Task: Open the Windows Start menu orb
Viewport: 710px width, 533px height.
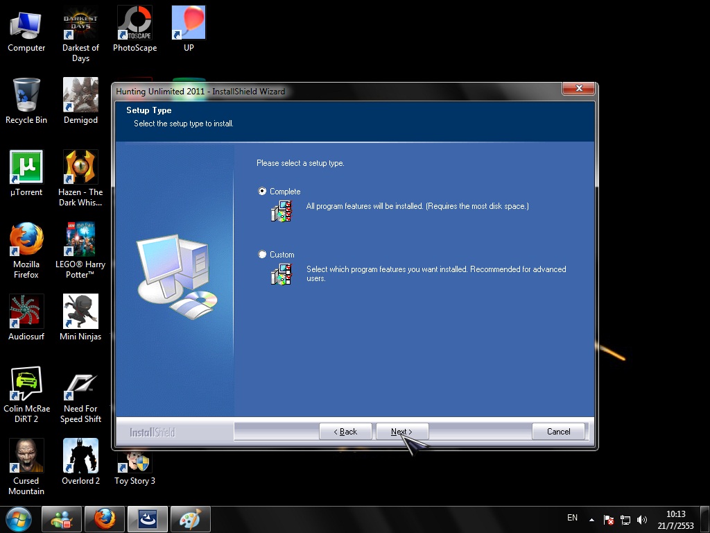Action: pos(19,519)
